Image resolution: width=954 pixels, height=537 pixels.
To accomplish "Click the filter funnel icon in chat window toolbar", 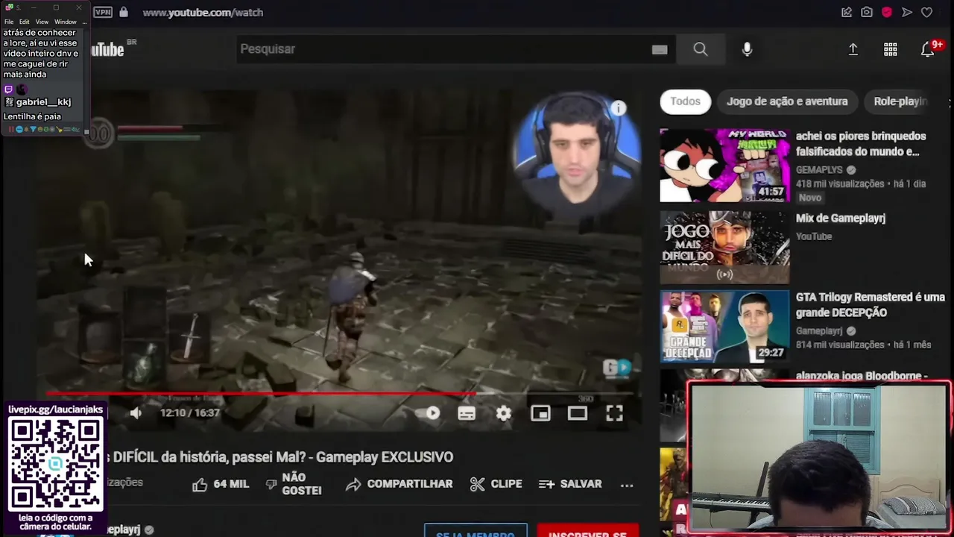I will pos(34,130).
